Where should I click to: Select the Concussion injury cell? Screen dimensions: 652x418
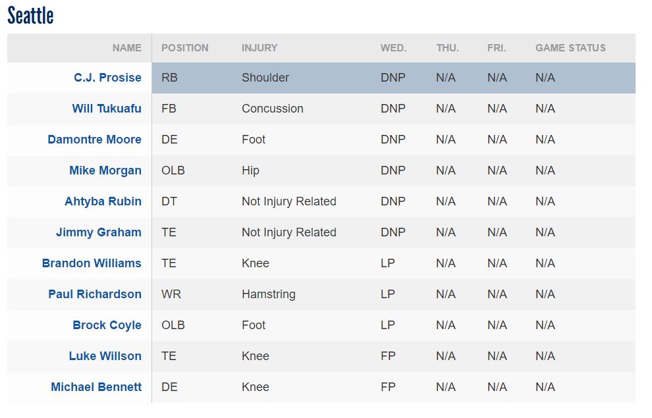273,109
